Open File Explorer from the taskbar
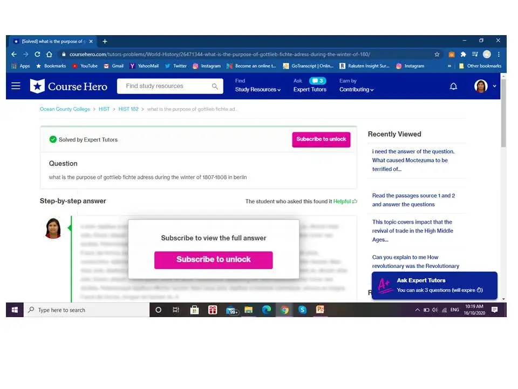Screen dimensions: 518x389 tap(248, 310)
